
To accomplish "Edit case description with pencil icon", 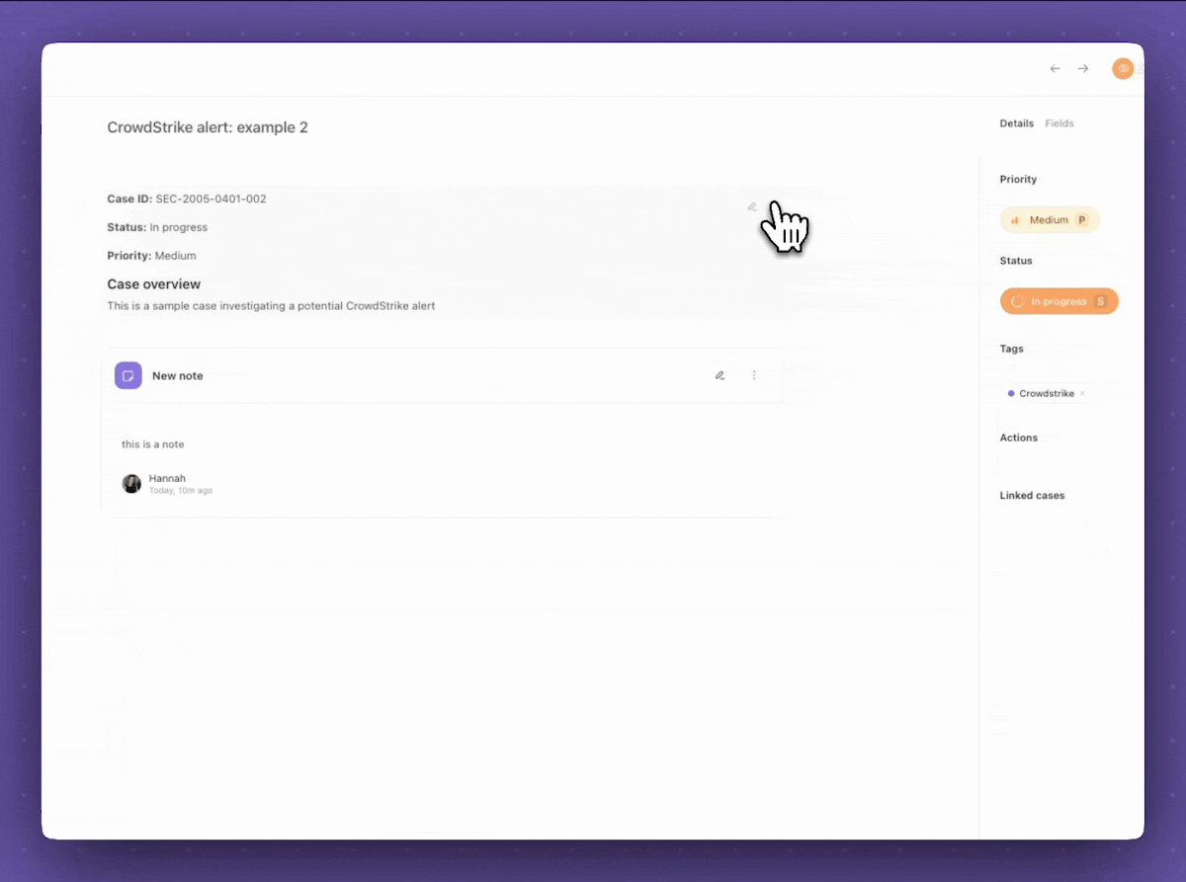I will pyautogui.click(x=752, y=206).
